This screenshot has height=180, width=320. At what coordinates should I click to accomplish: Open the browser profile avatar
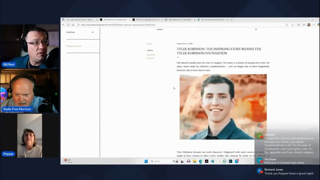click(309, 25)
